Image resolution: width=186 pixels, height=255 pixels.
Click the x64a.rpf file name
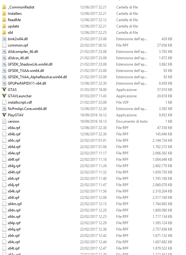(x=14, y=128)
